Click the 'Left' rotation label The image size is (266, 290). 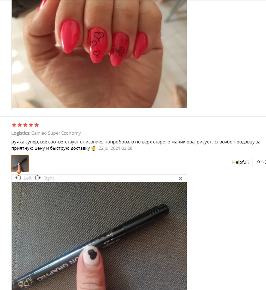[27, 178]
